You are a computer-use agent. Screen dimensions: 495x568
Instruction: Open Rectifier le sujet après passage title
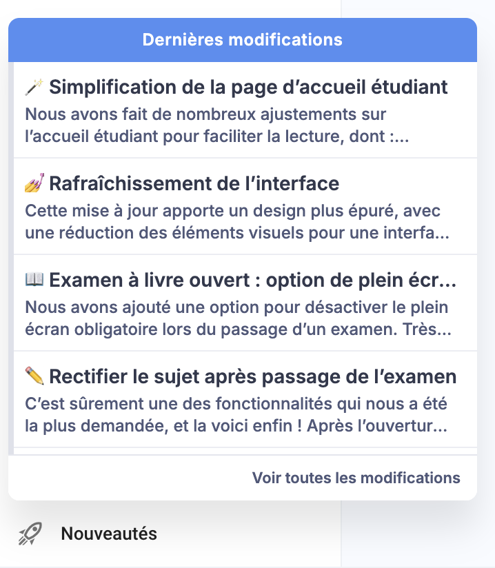(252, 377)
